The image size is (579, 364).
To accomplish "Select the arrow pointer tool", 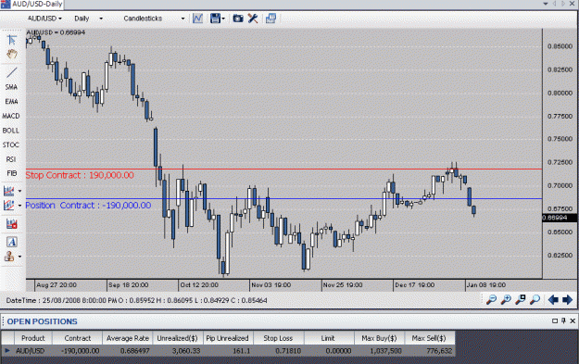I will [12, 40].
